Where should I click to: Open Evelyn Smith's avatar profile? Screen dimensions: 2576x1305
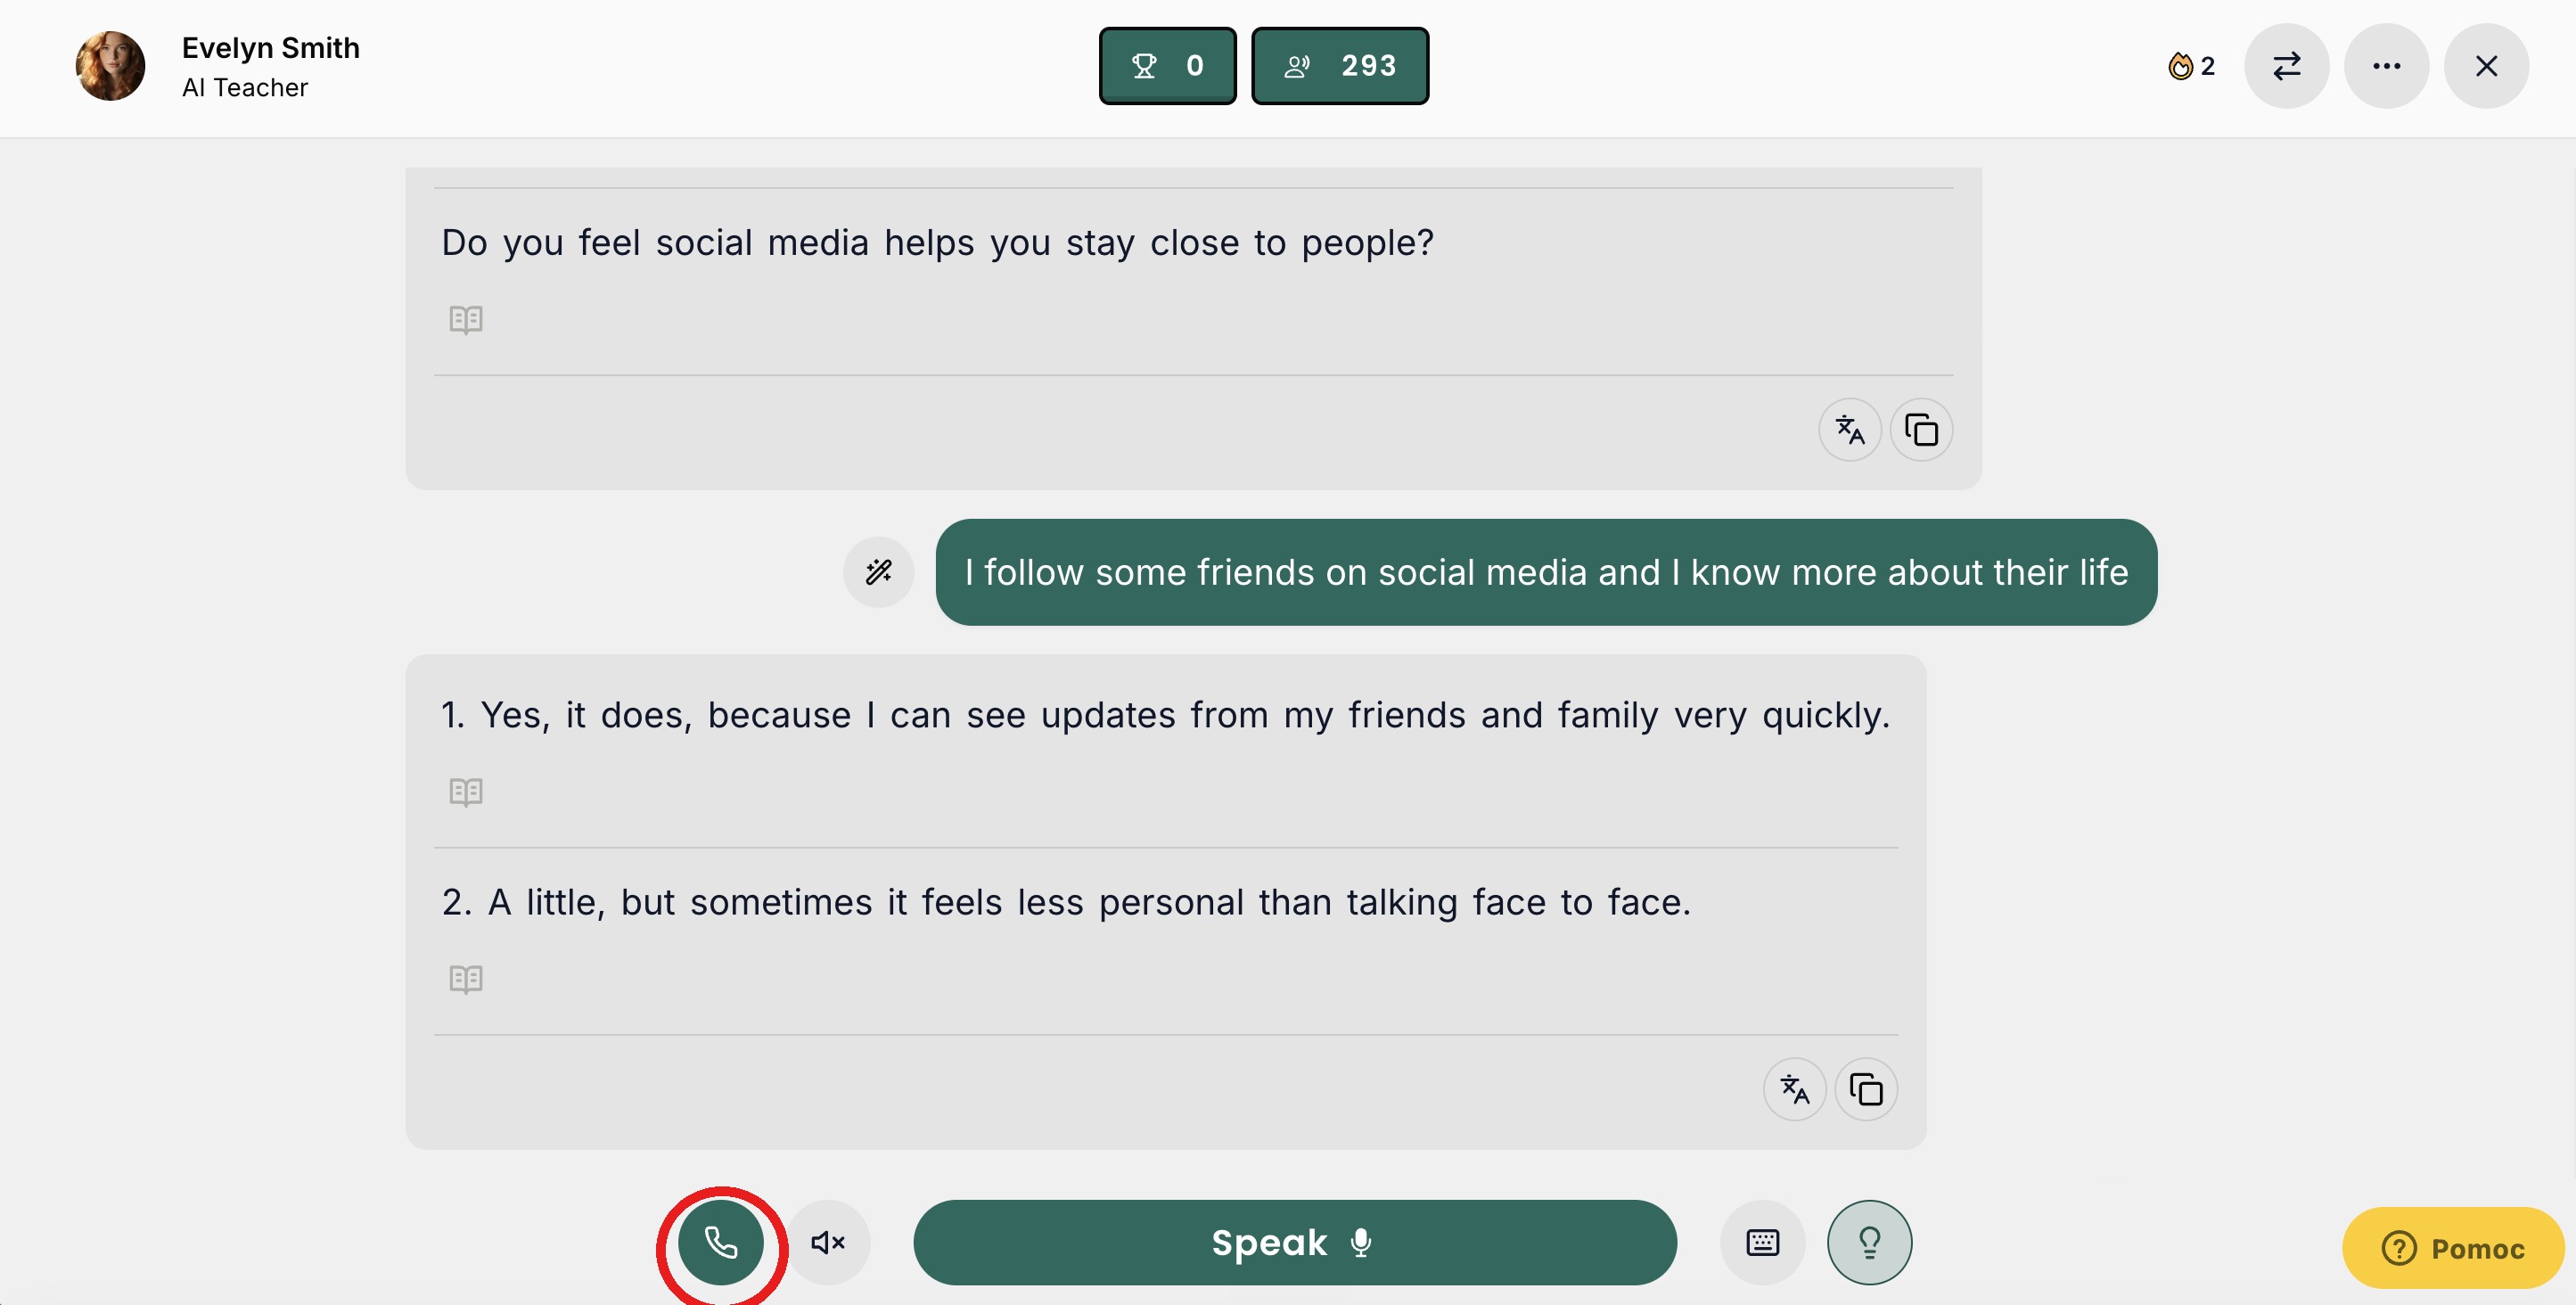click(110, 66)
